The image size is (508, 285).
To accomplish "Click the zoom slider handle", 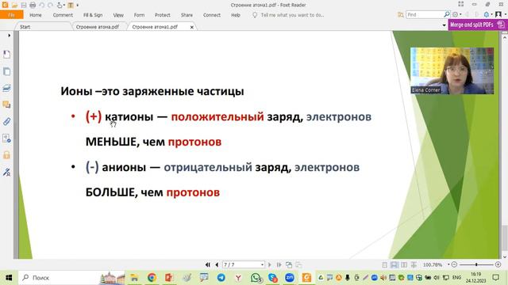I will click(x=476, y=264).
